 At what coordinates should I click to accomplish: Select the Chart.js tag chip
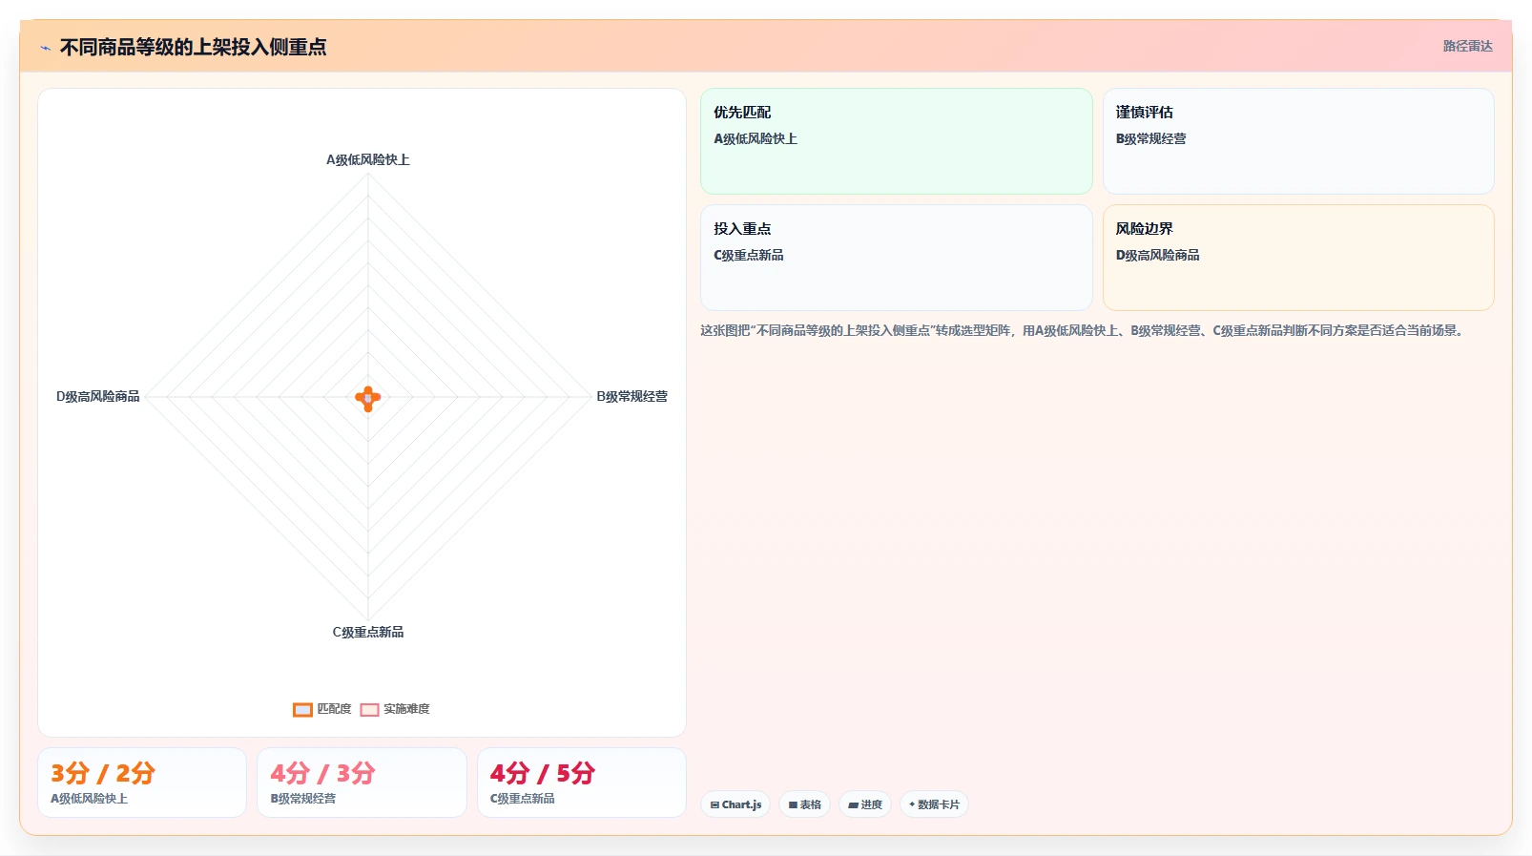pyautogui.click(x=735, y=804)
